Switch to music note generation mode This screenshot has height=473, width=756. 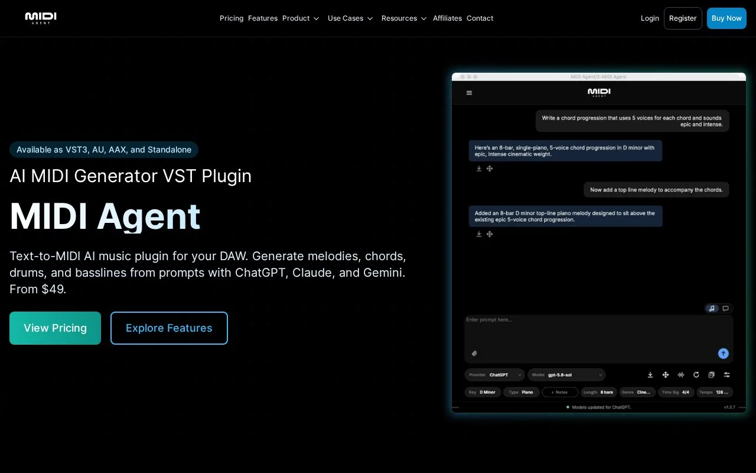(712, 308)
